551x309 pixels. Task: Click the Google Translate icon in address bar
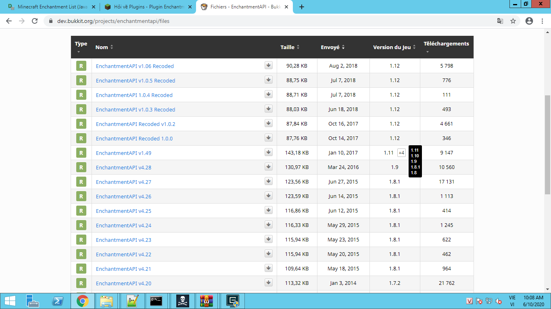500,21
